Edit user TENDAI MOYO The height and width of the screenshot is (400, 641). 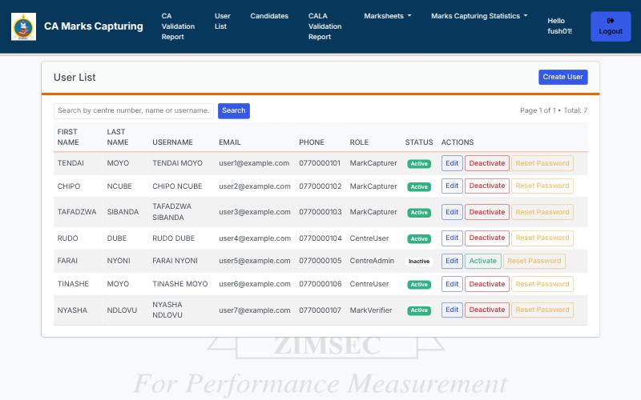(x=452, y=163)
